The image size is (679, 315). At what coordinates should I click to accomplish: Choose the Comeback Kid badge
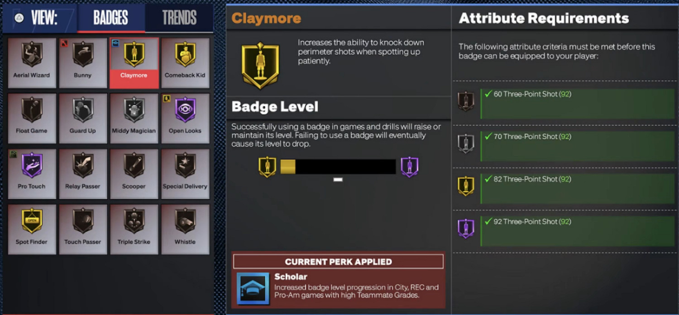pos(185,63)
